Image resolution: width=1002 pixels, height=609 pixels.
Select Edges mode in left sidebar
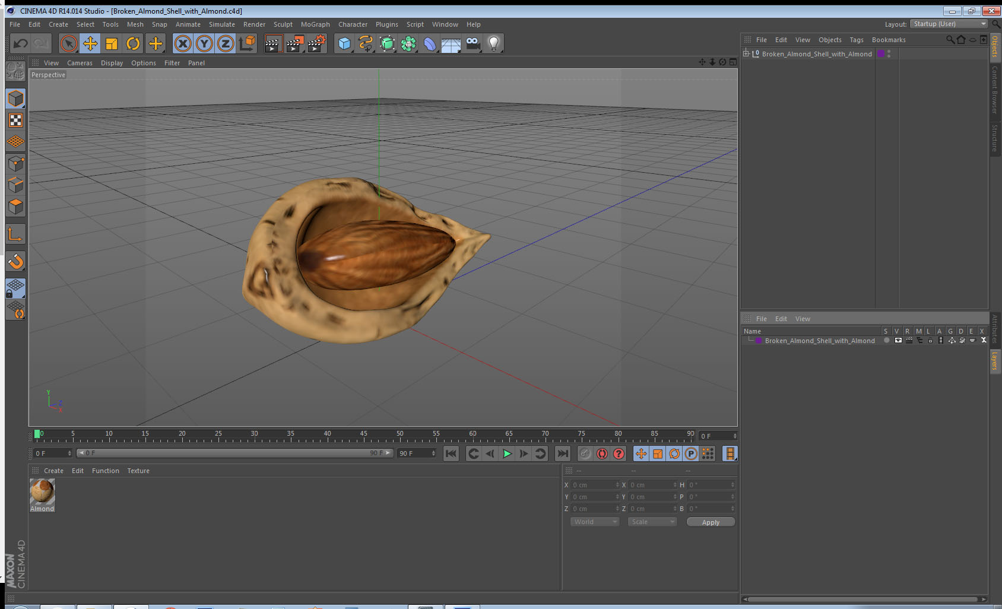click(15, 185)
